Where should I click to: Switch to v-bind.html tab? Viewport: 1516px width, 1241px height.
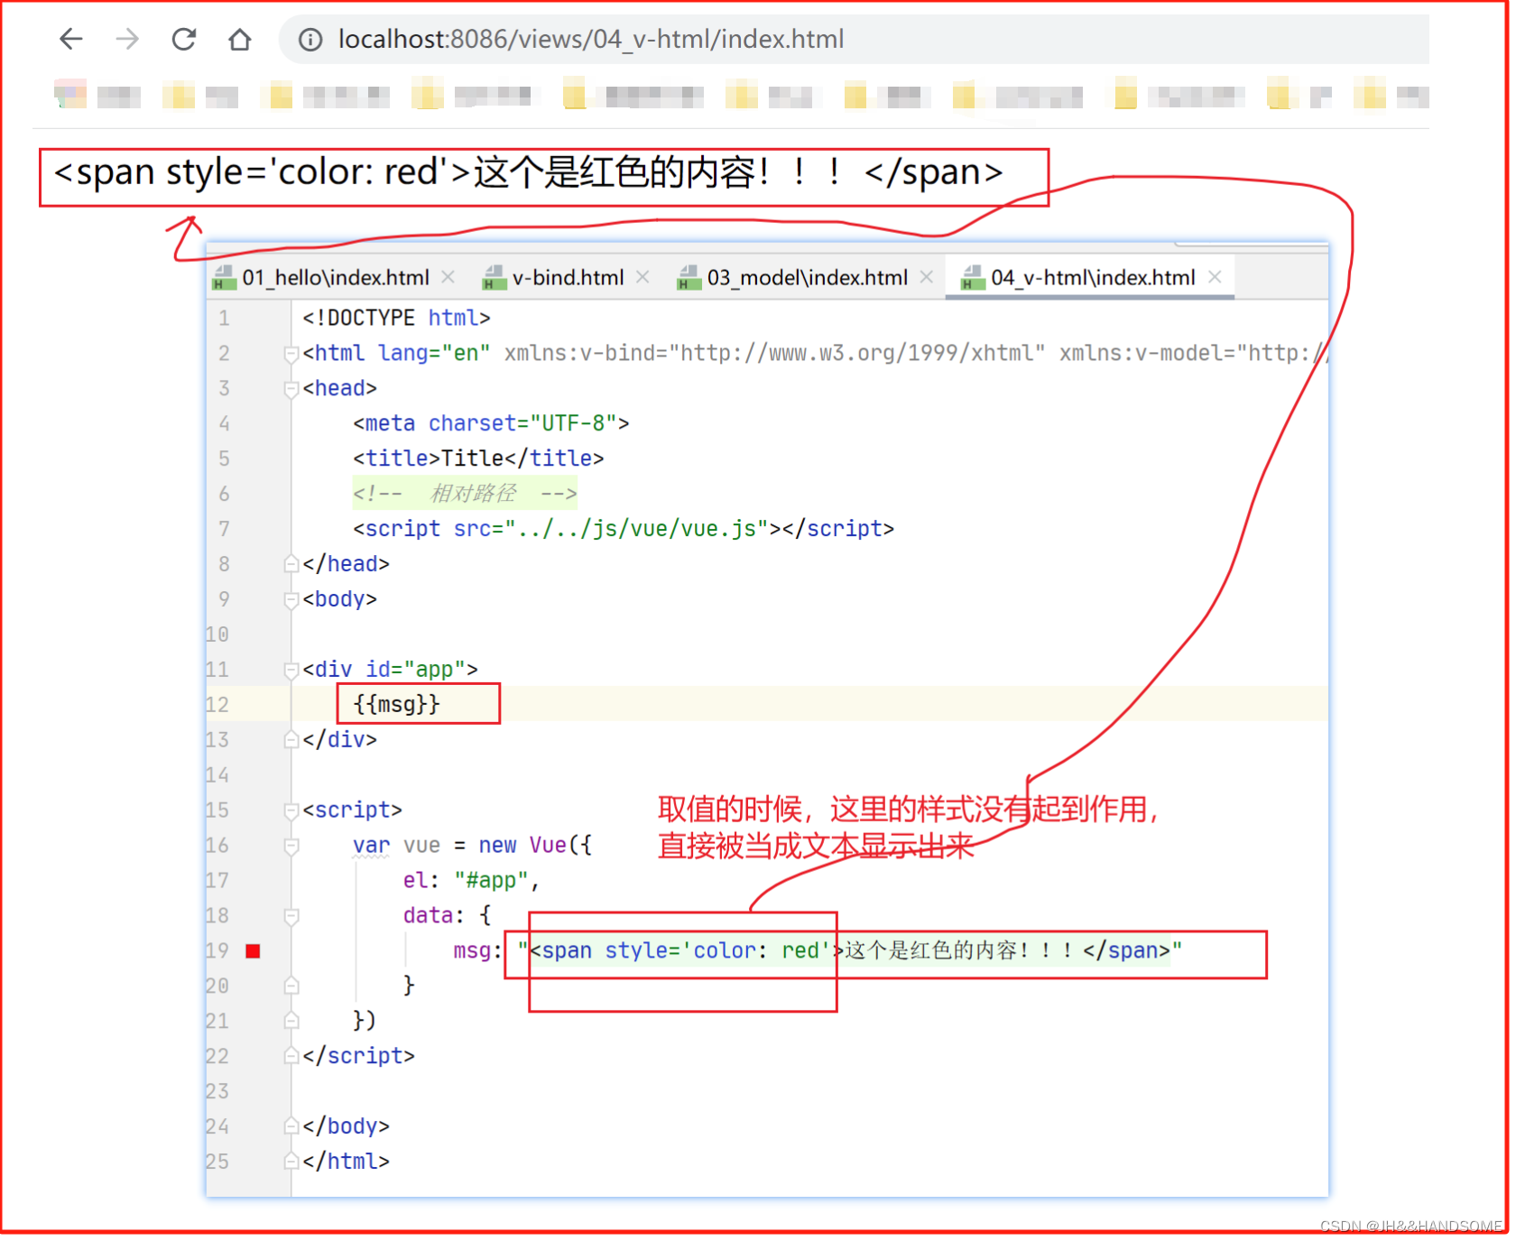568,278
